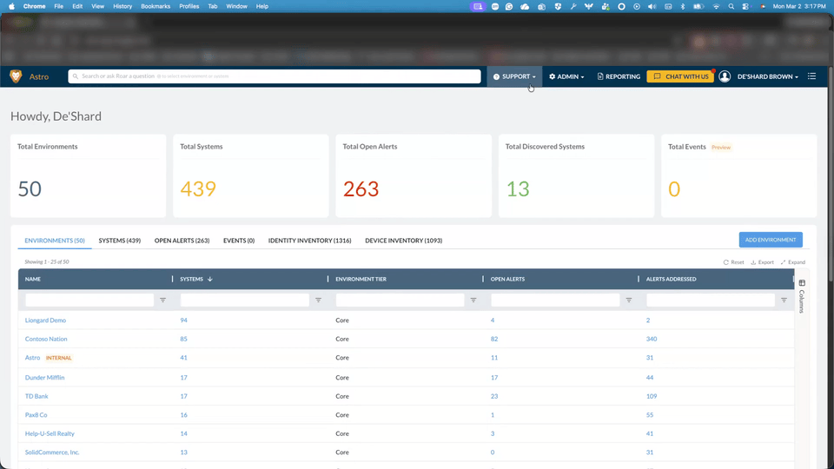Open the user profile avatar icon

click(725, 76)
